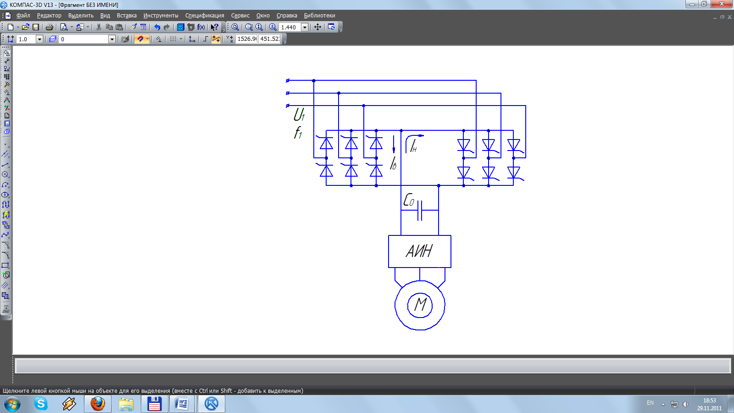Open the Редактор menu
This screenshot has height=413, width=734.
(49, 16)
